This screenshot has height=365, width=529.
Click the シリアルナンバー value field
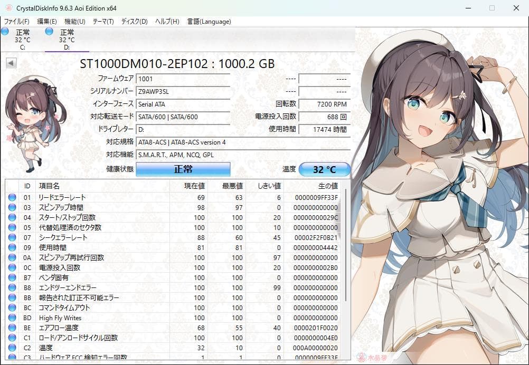coord(183,92)
